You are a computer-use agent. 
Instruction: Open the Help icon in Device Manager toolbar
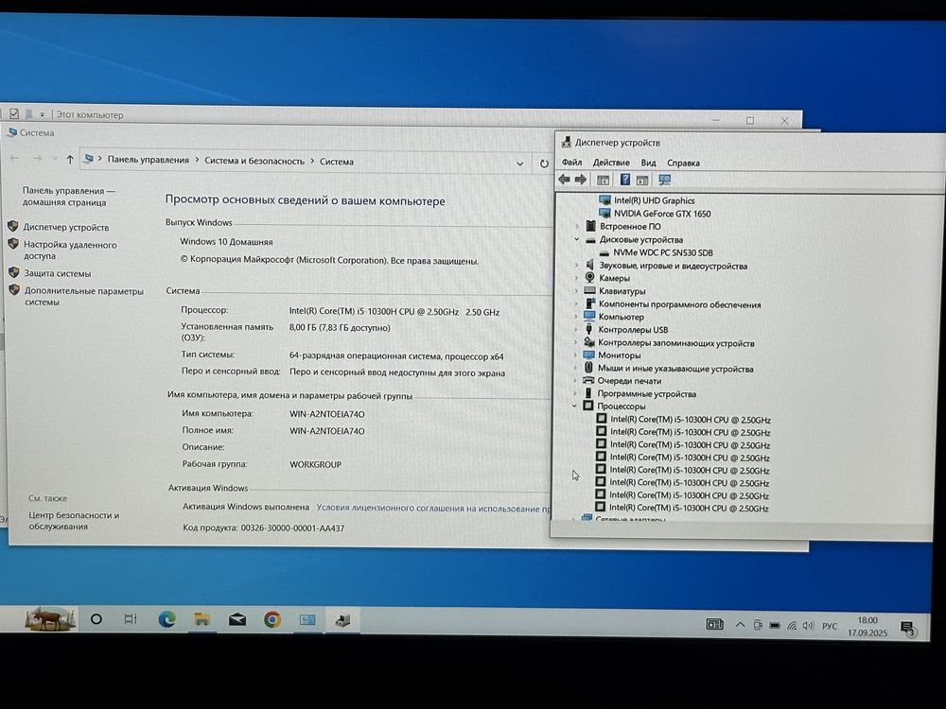pyautogui.click(x=625, y=180)
